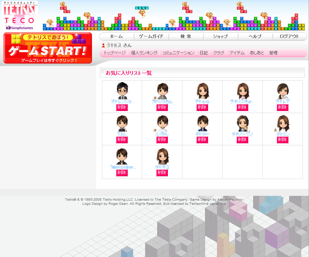This screenshot has width=309, height=257.
Task: Open second avatar in third row
Action: 163,156
